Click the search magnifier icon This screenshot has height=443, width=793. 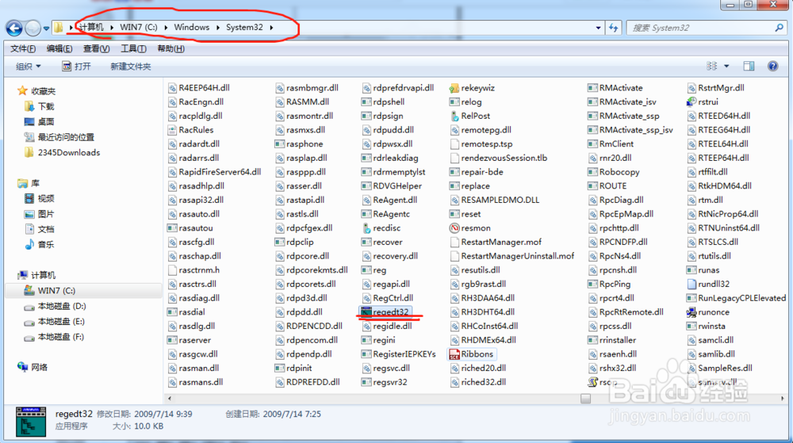(779, 28)
